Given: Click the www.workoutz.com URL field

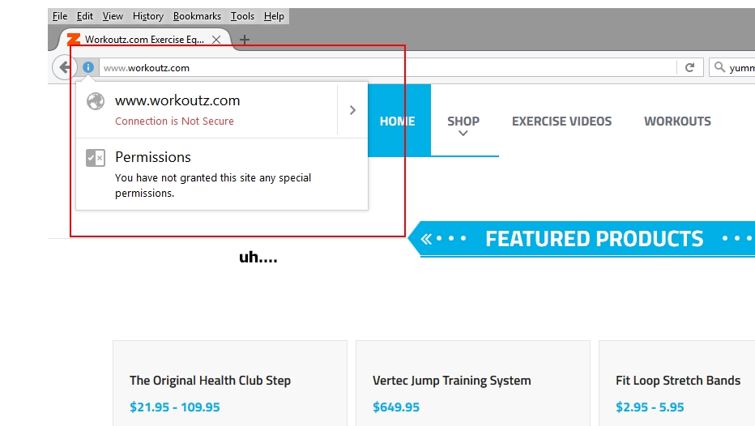Looking at the screenshot, I should point(387,68).
